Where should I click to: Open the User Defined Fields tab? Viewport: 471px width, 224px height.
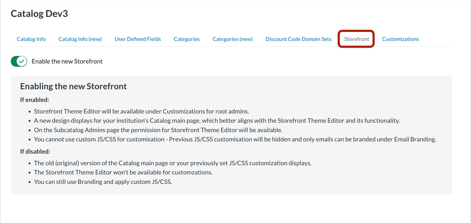tap(138, 39)
